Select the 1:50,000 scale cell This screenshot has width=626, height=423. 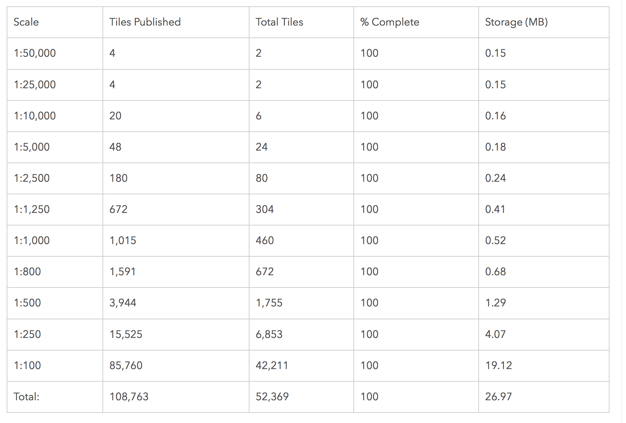coord(35,53)
